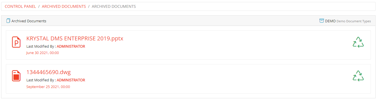377x105 pixels.
Task: Click the Demo Document Types label
Action: click(x=354, y=21)
